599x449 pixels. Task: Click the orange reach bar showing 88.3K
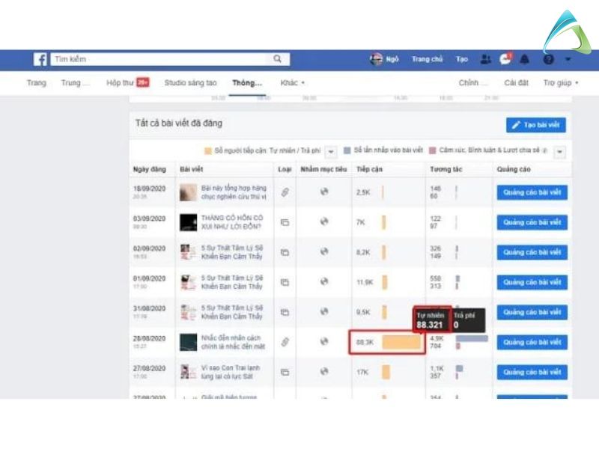pyautogui.click(x=402, y=342)
